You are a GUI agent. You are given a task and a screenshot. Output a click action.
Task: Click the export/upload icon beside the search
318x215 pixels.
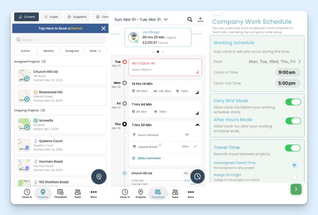coord(201,19)
